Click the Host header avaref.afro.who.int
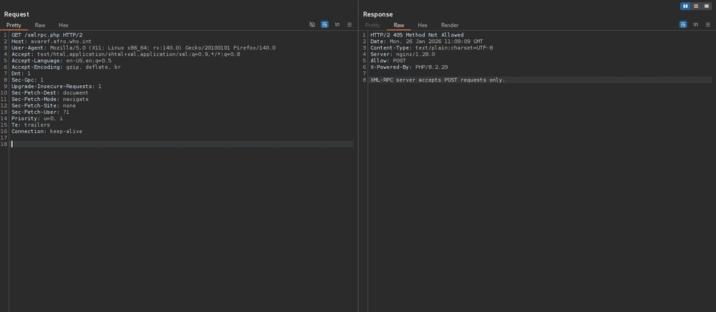Viewport: 716px width, 312px height. tap(51, 42)
